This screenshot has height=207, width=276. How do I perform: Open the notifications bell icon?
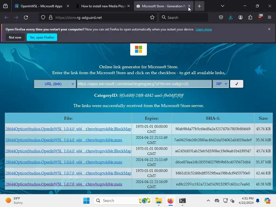(258, 201)
